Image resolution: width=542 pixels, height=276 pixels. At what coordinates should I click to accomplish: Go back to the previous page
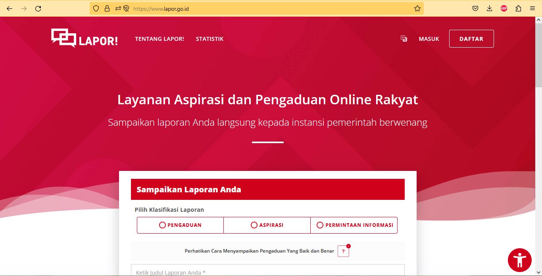coord(10,8)
